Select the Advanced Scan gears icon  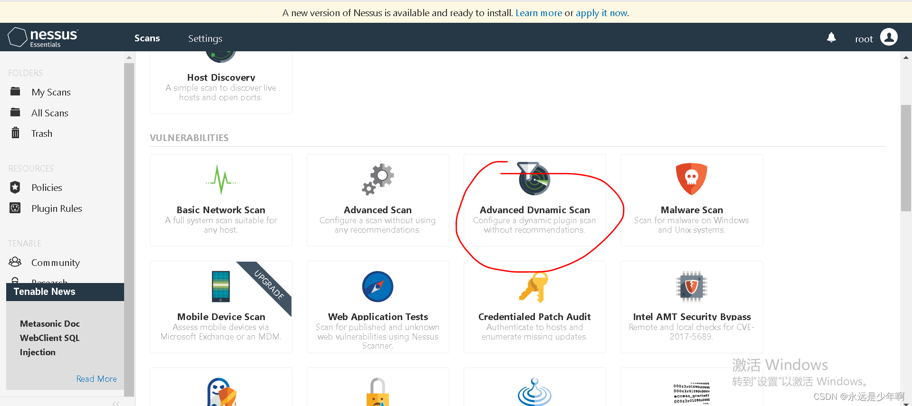pos(378,179)
